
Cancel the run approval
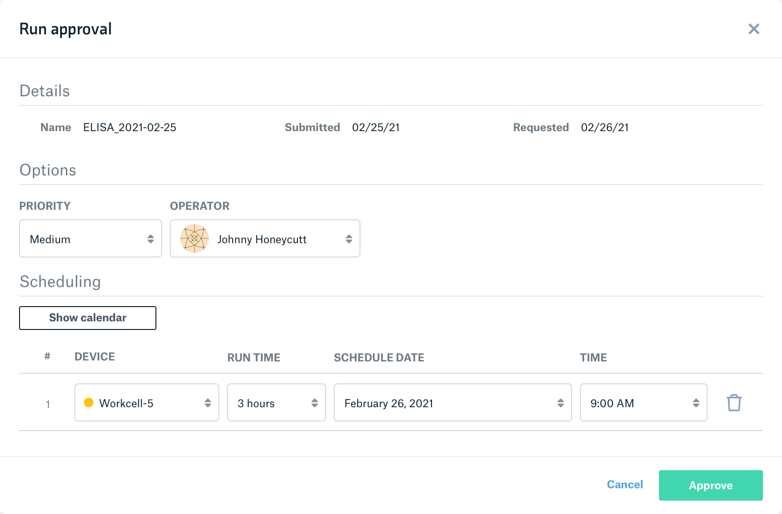coord(625,484)
